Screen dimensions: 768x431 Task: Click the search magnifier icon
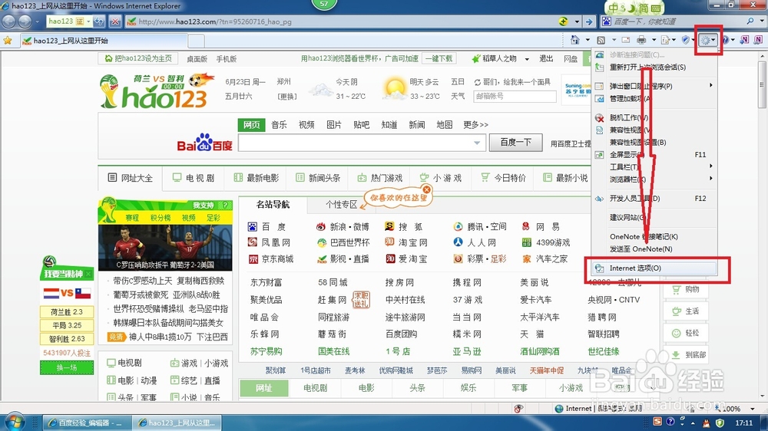click(x=750, y=21)
